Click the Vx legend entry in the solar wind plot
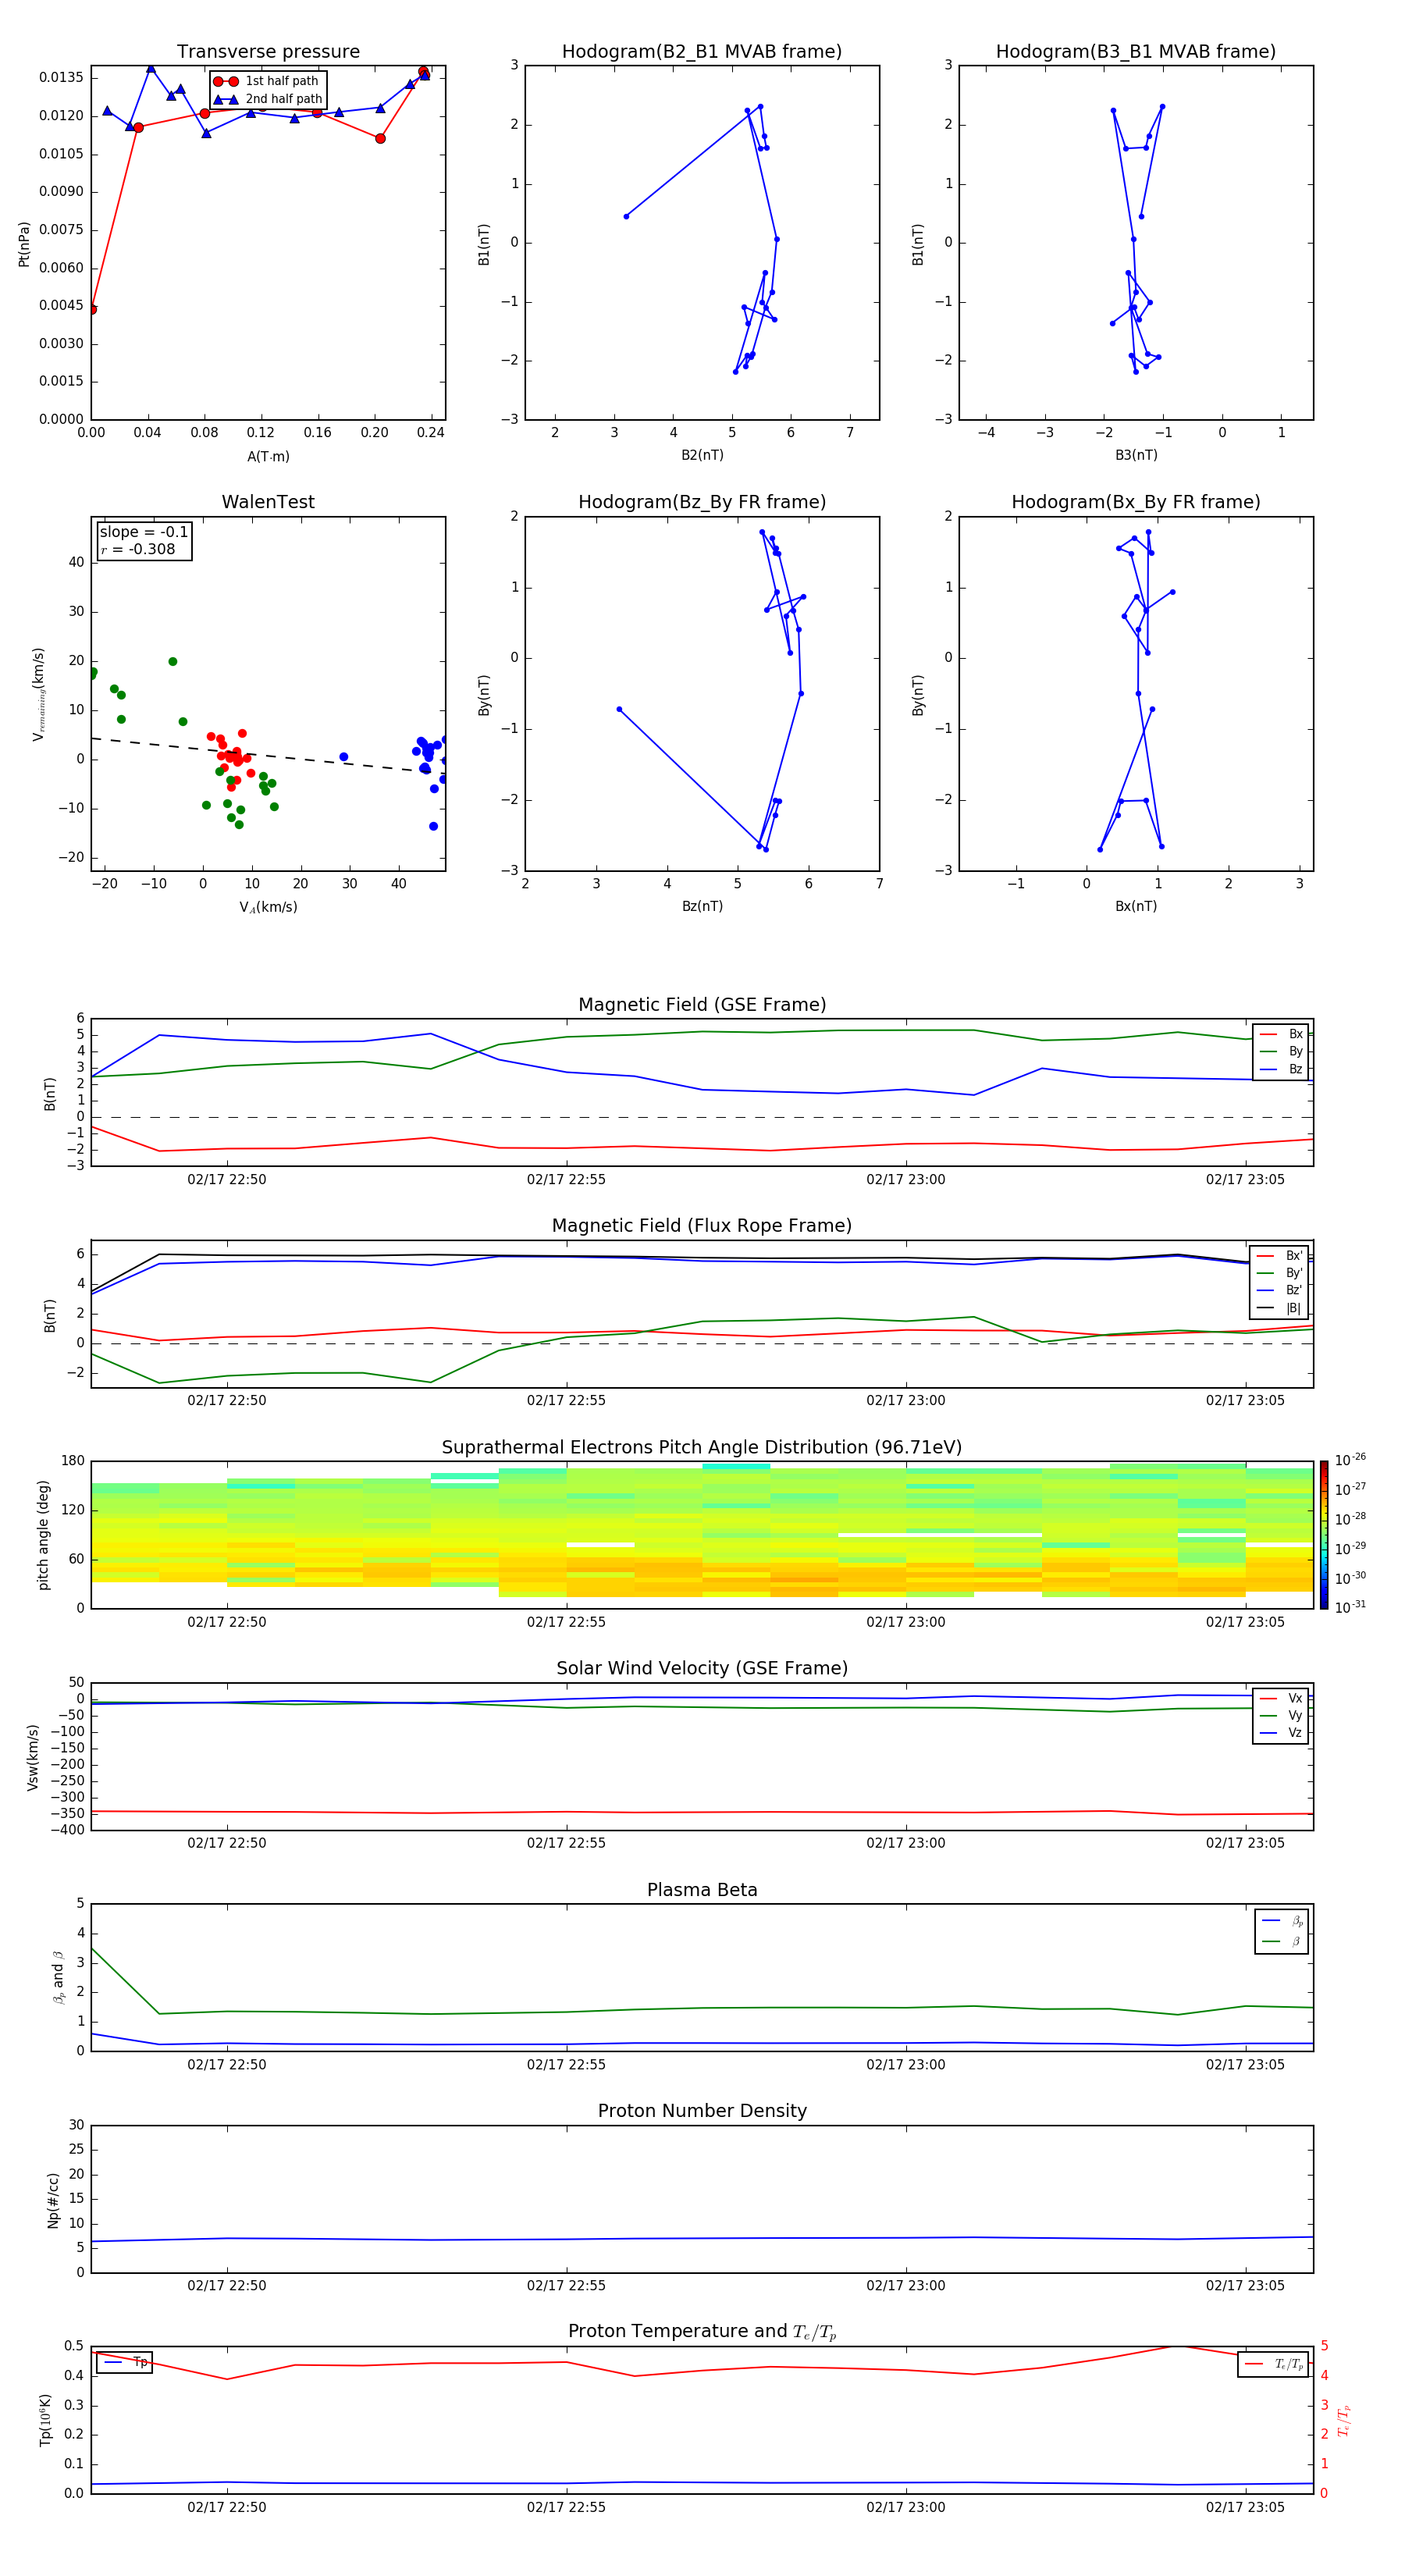1405x2576 pixels. (1281, 1699)
